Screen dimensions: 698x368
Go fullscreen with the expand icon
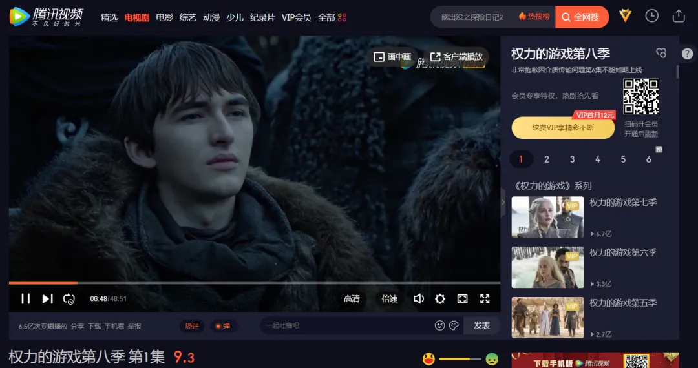(x=485, y=299)
